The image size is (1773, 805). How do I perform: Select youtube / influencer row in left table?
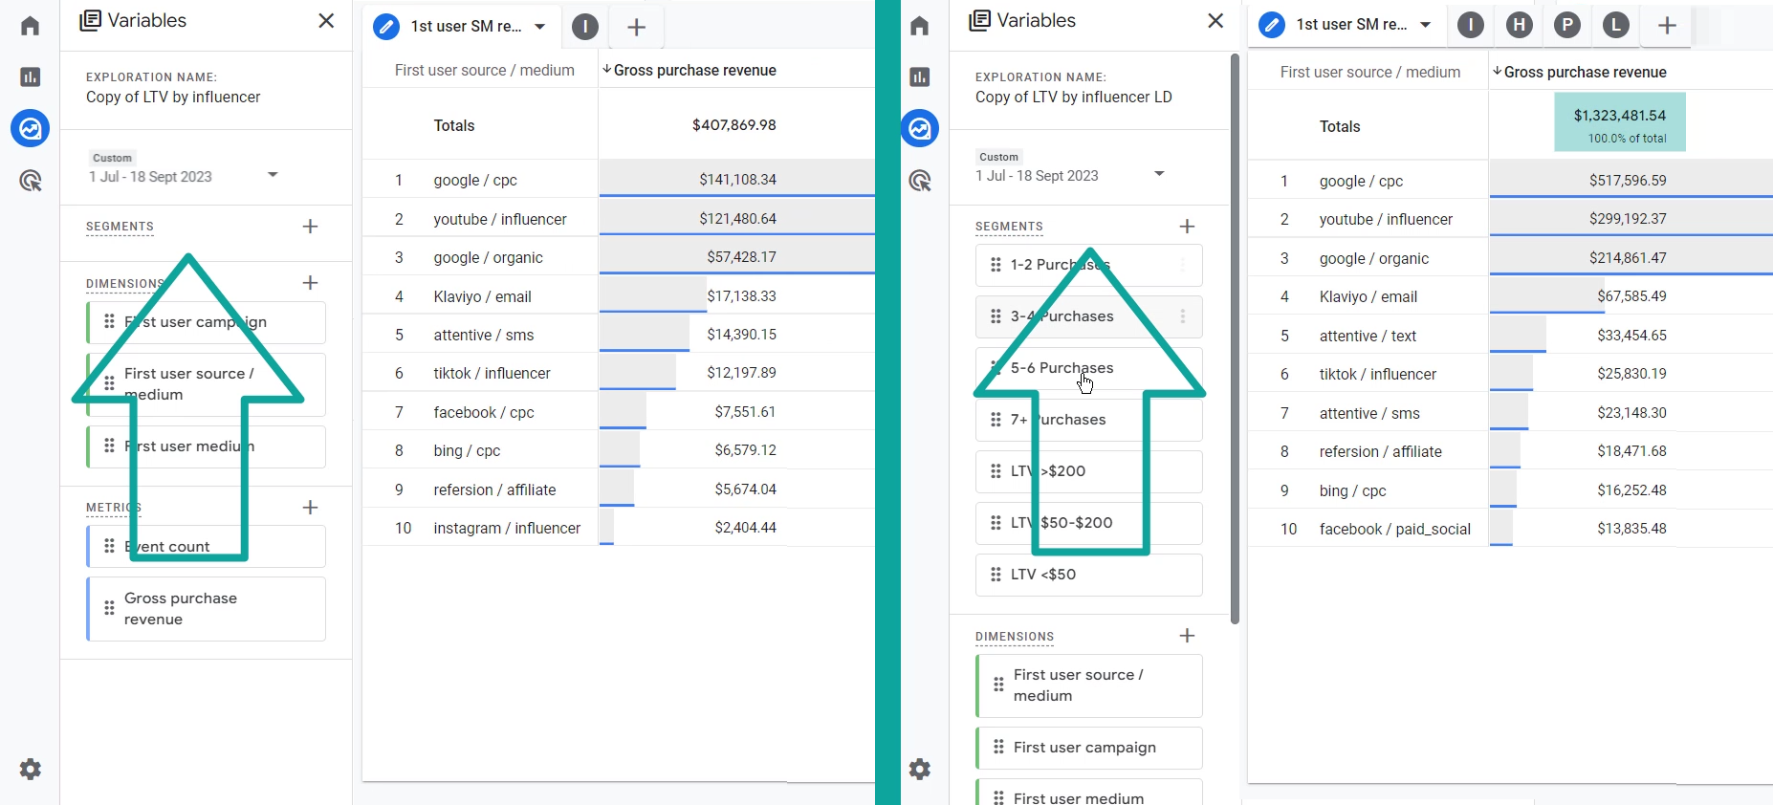tap(619, 219)
